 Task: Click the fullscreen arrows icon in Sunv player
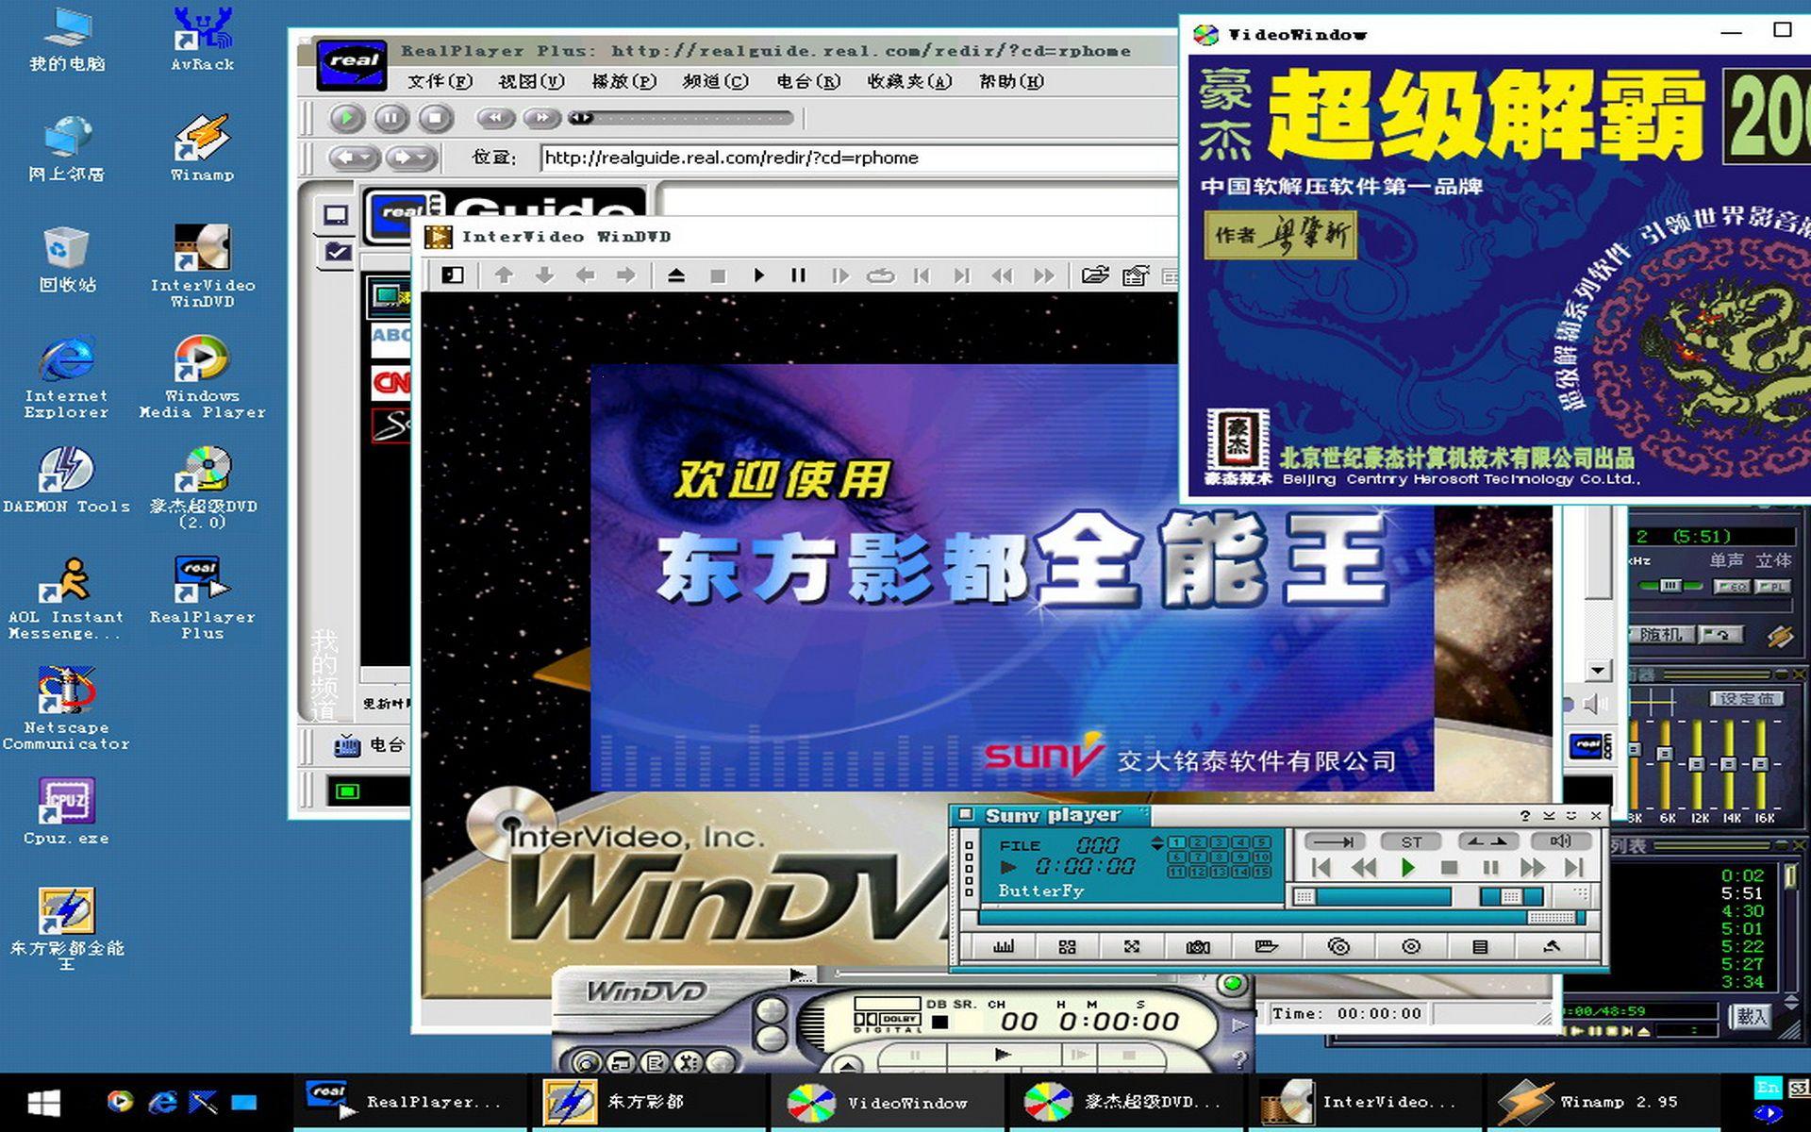click(1132, 946)
